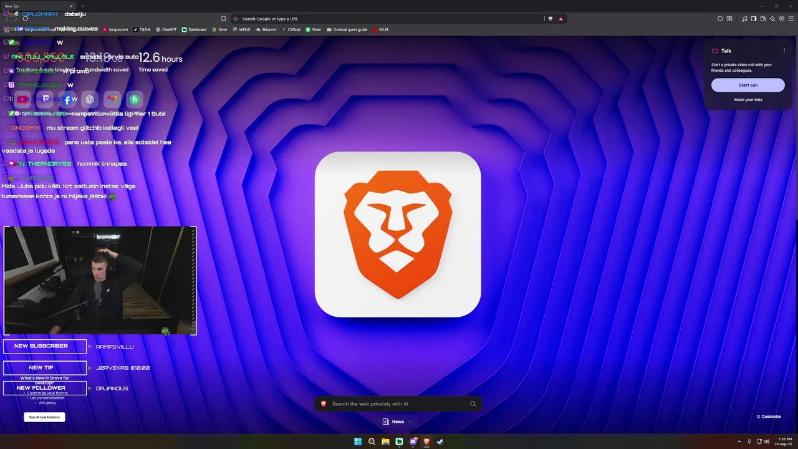
Task: Select the New Tab tab
Action: pyautogui.click(x=37, y=6)
